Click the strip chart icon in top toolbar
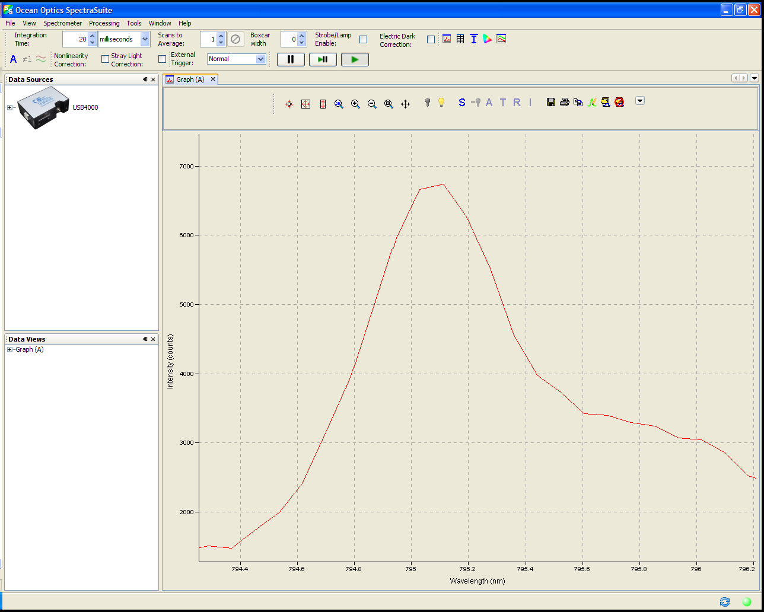764x612 pixels. 501,39
